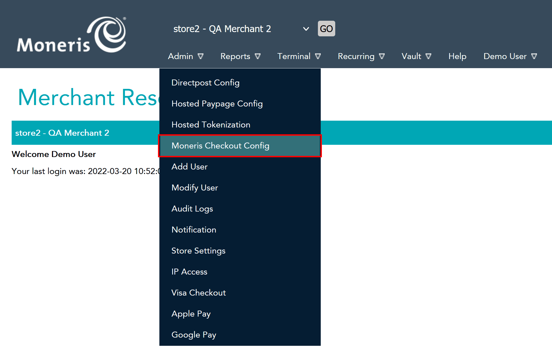Image resolution: width=552 pixels, height=358 pixels.
Task: Select Moneris Checkout Config
Action: tap(220, 146)
